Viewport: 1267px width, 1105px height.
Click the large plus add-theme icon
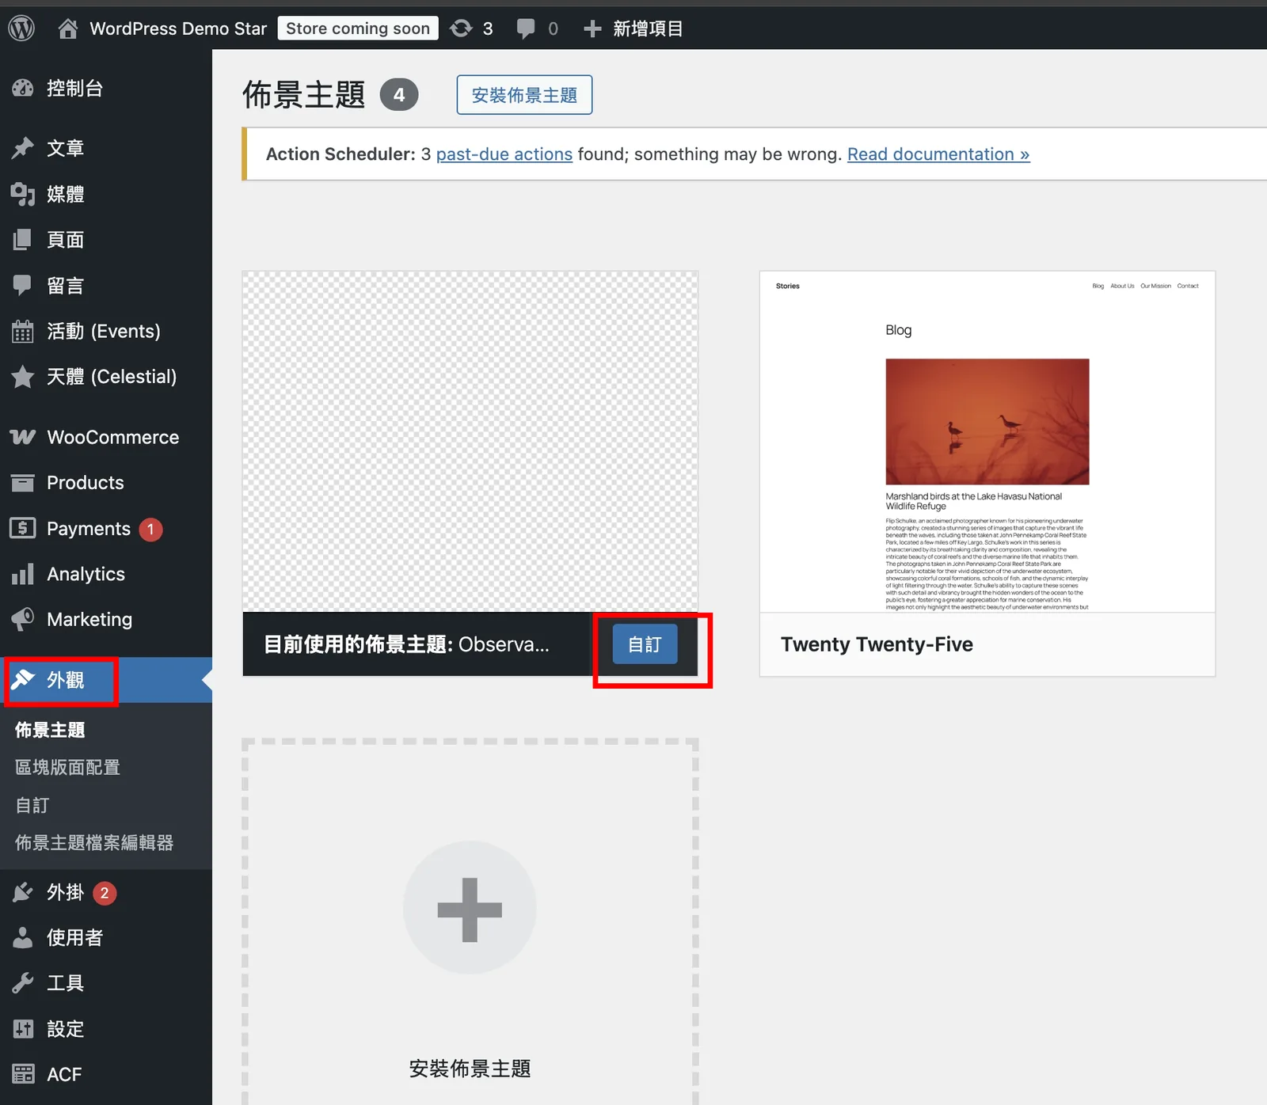pyautogui.click(x=470, y=909)
